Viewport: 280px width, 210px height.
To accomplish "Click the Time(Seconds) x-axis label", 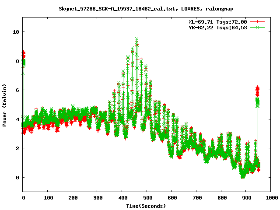I will [x=146, y=206].
